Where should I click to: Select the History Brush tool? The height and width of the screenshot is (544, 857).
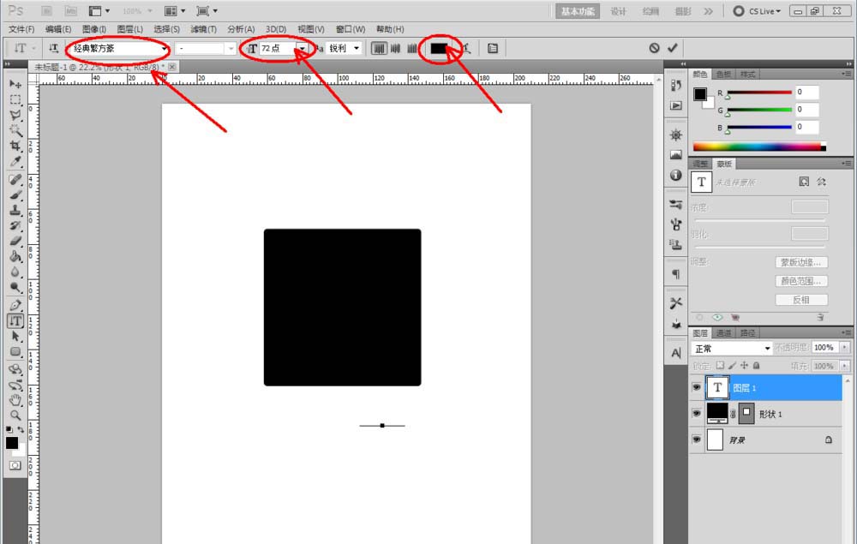point(15,225)
